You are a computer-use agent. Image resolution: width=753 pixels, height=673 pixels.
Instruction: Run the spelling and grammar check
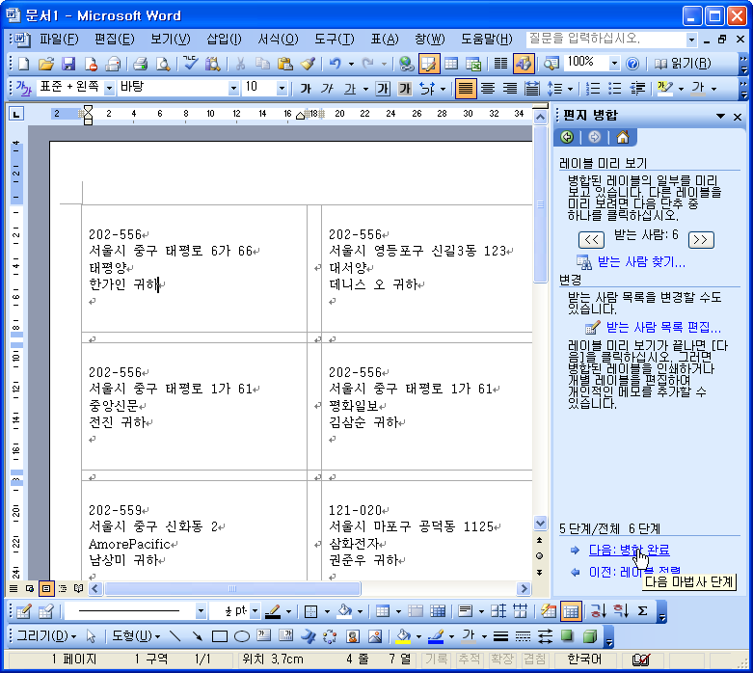coord(191,64)
